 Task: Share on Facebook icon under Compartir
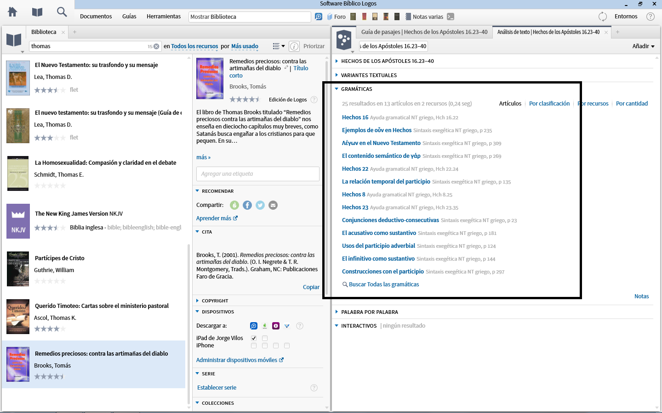pos(247,205)
